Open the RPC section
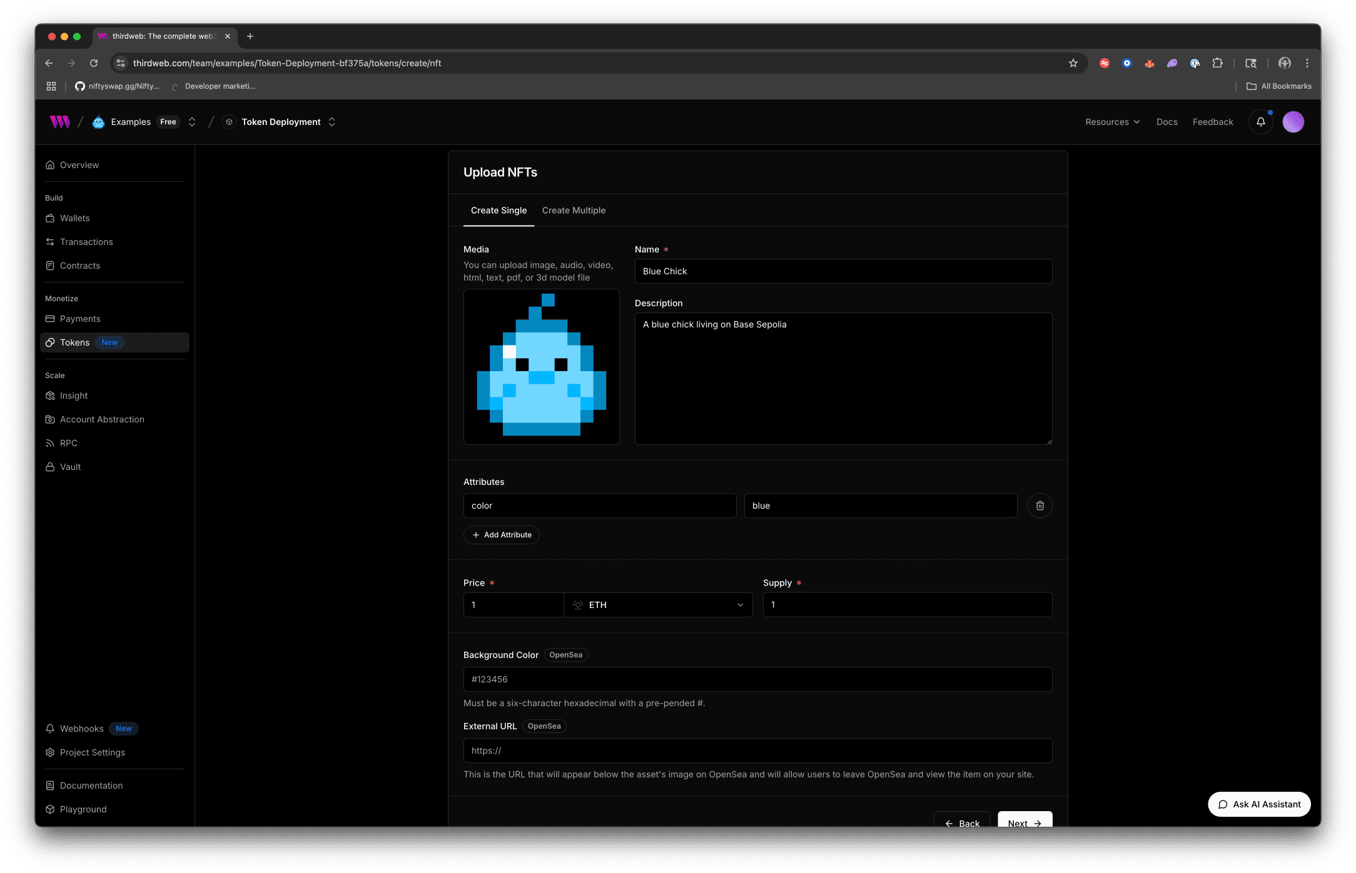The image size is (1356, 873). (x=69, y=443)
